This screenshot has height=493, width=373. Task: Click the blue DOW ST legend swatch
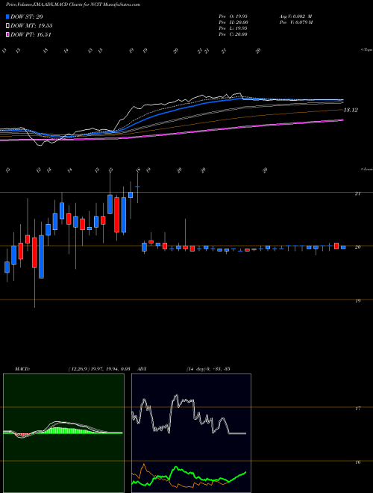click(7, 16)
